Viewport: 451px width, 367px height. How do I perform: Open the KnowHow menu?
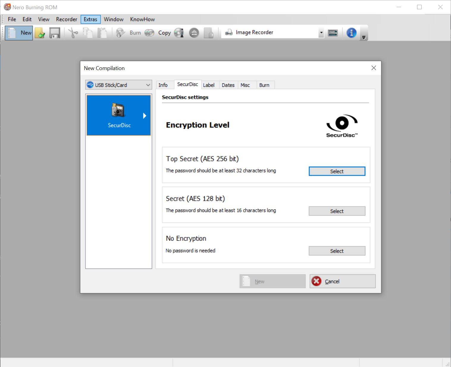(x=142, y=19)
